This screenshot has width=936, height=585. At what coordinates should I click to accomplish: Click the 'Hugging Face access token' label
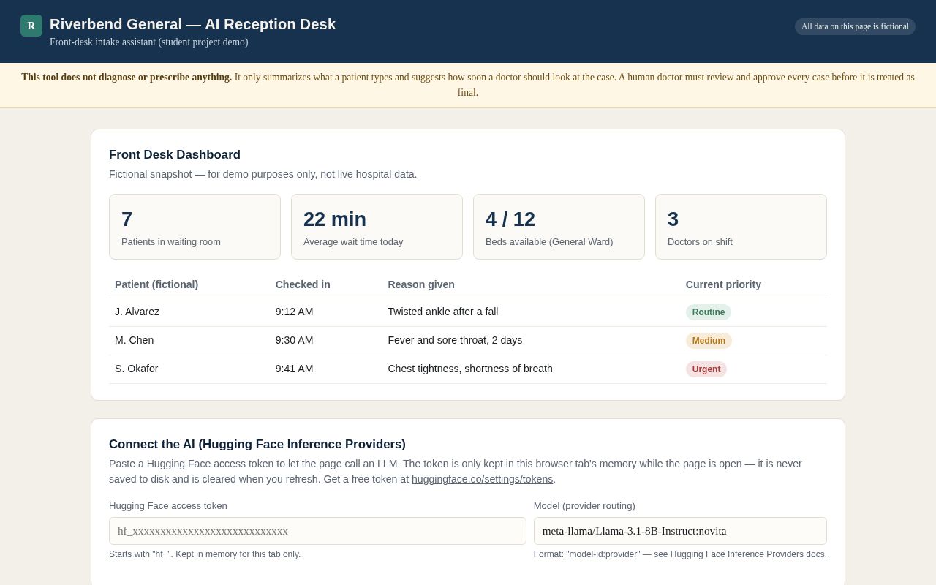[x=168, y=506]
